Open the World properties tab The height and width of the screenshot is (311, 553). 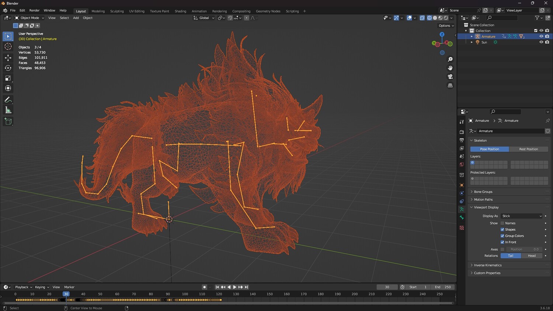(462, 164)
